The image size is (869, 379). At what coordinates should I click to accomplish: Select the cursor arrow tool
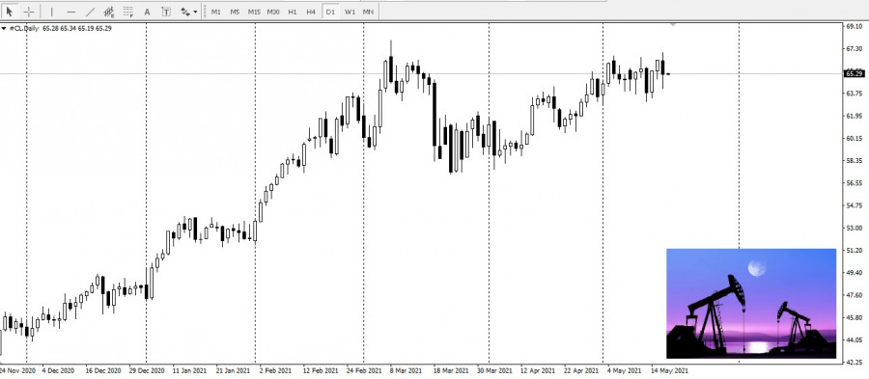click(x=10, y=11)
